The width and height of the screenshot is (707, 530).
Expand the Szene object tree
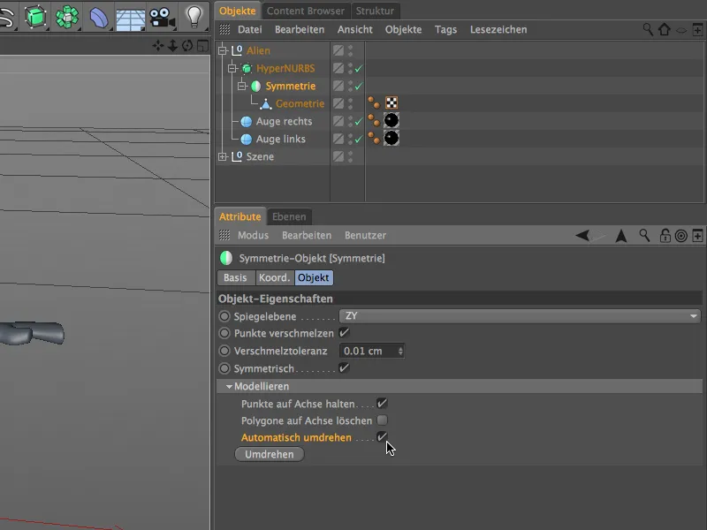point(223,155)
